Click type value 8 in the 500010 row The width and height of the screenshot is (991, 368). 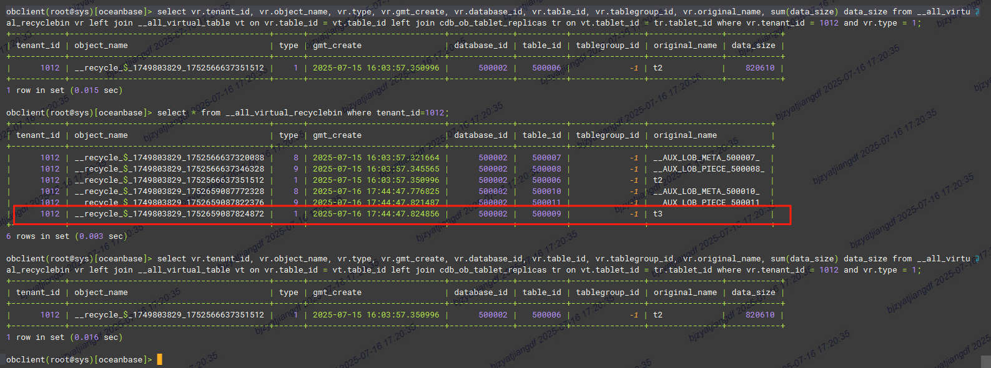point(296,191)
